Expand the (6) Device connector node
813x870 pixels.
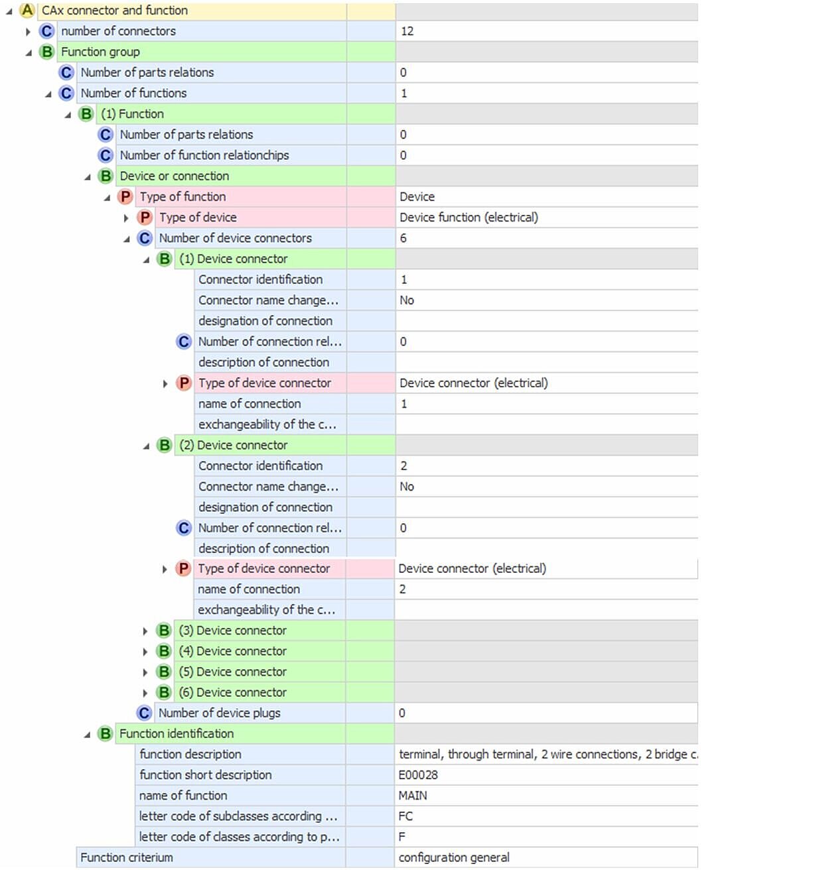[x=145, y=693]
